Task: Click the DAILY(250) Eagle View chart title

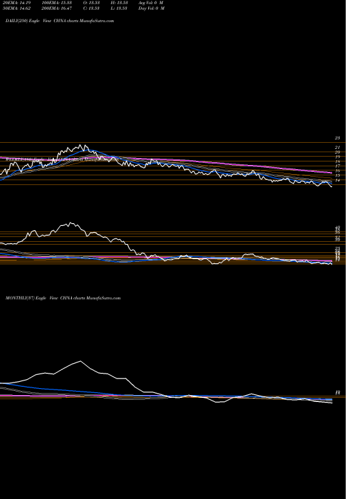Action: click(60, 21)
